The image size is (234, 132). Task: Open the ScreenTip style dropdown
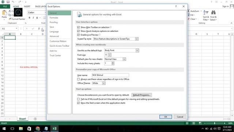coord(136,39)
